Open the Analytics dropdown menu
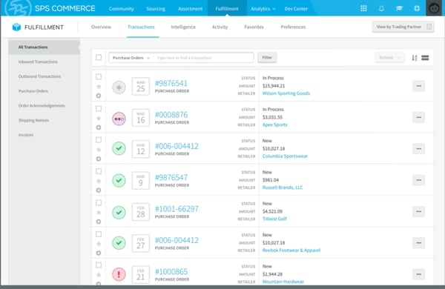The width and height of the screenshot is (445, 289). [263, 9]
